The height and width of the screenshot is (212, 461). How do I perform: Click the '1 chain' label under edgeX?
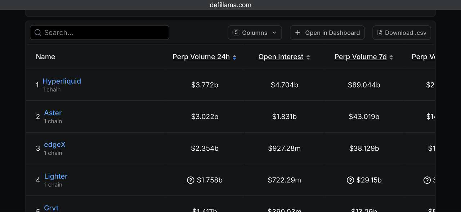pyautogui.click(x=53, y=153)
